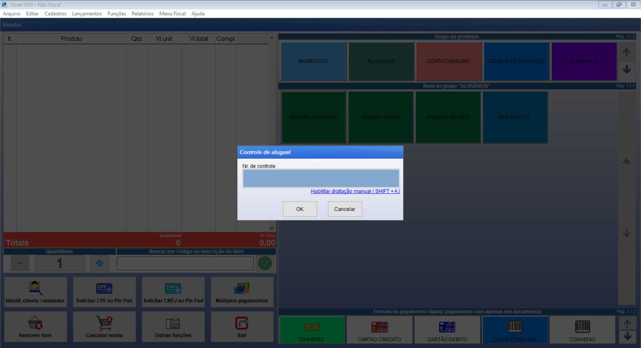Image resolution: width=641 pixels, height=348 pixels.
Task: Pay with CONTA CONSUMO quick payment
Action: 515,330
